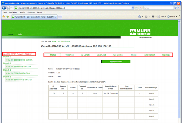Click the vertical scrollbar thumb
The height and width of the screenshot is (123, 183).
179,71
